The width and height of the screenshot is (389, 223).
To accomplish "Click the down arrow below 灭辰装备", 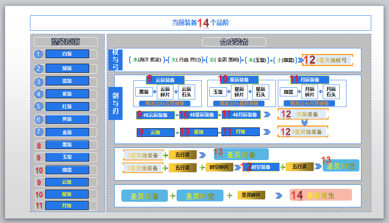I will click(305, 123).
